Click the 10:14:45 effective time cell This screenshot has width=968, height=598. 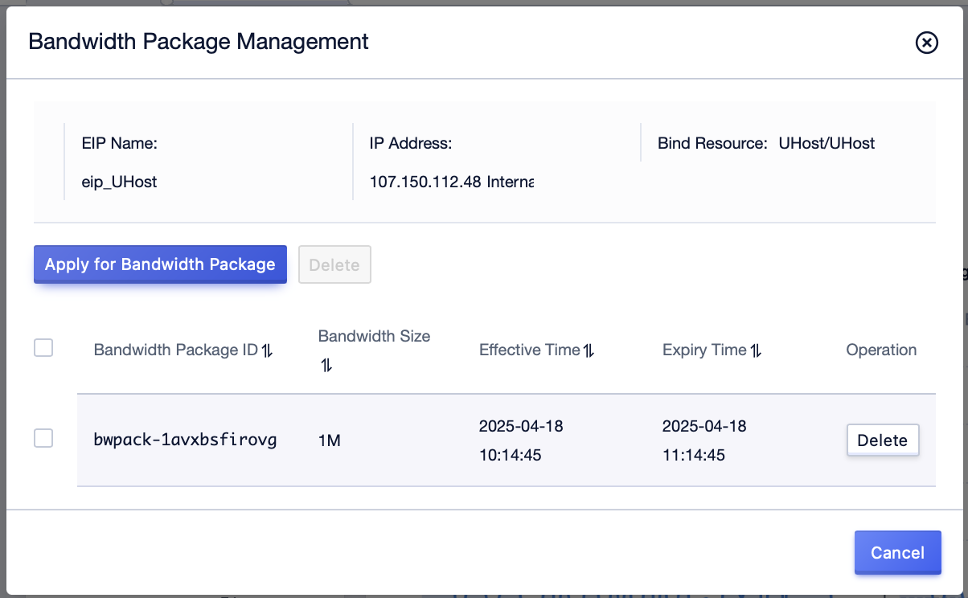click(510, 456)
